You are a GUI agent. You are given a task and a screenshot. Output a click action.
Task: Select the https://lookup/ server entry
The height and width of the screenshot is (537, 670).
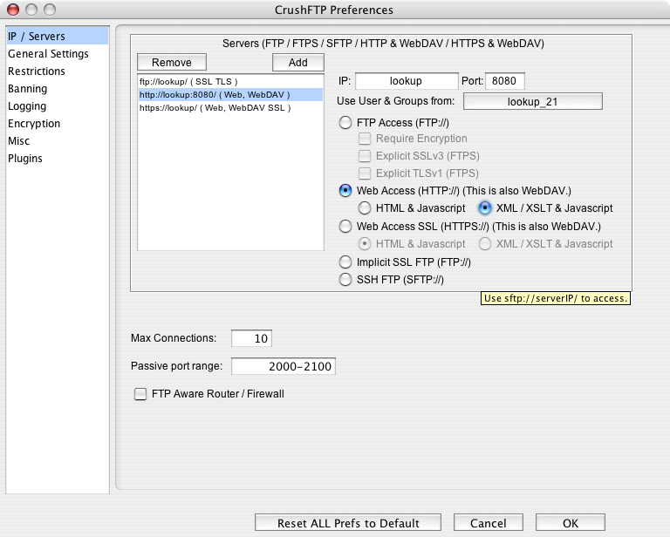[215, 108]
